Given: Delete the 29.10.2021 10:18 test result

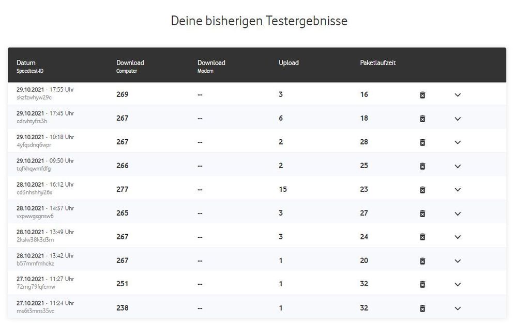Looking at the screenshot, I should pyautogui.click(x=422, y=142).
